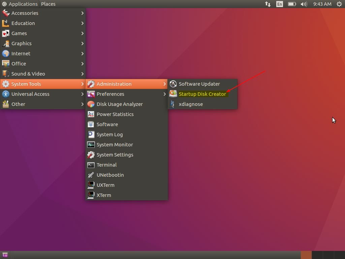Open the Places menu
The image size is (345, 259).
[48, 4]
